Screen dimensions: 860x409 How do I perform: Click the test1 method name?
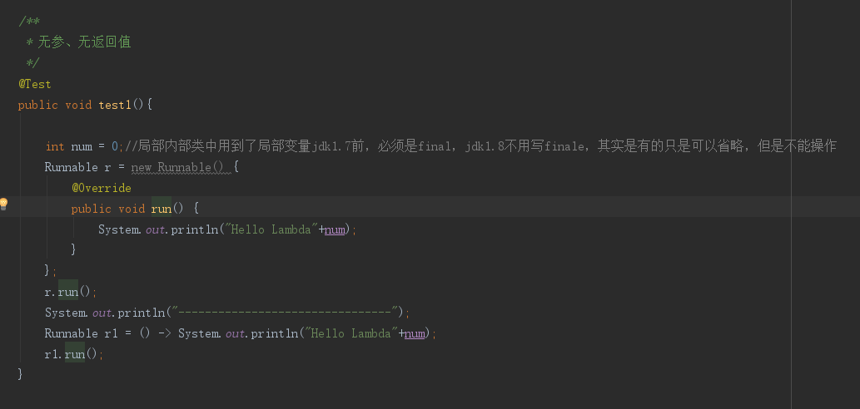(115, 105)
